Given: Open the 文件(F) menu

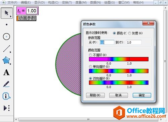Looking at the screenshot, I should coord(12,2).
